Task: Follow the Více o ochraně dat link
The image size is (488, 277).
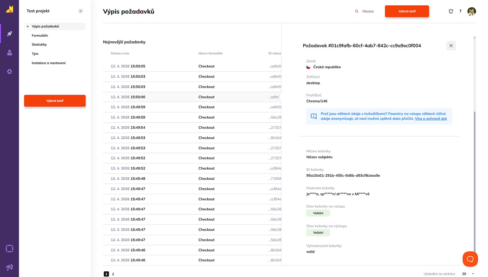Action: [x=431, y=119]
